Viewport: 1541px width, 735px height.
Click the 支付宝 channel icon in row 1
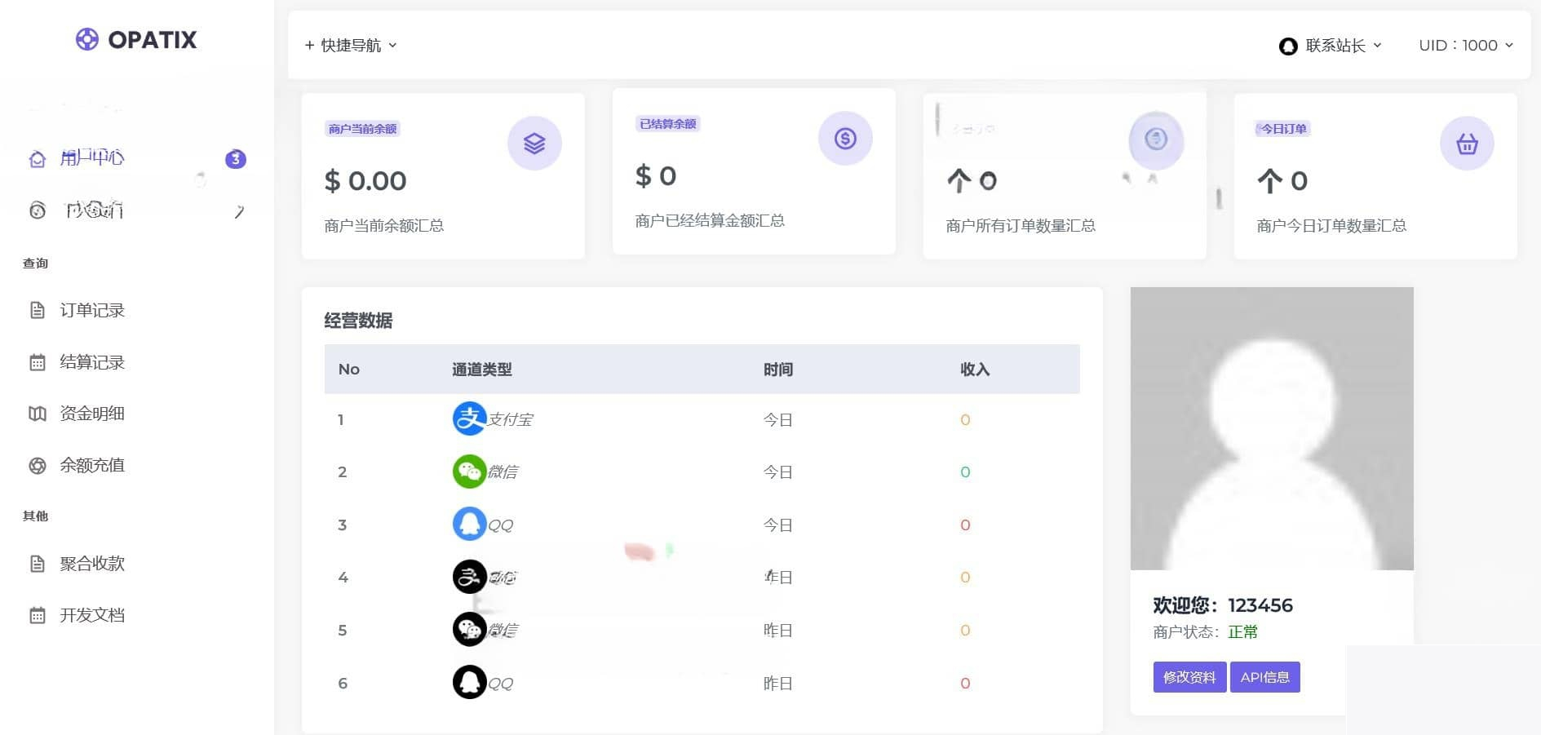(x=469, y=418)
